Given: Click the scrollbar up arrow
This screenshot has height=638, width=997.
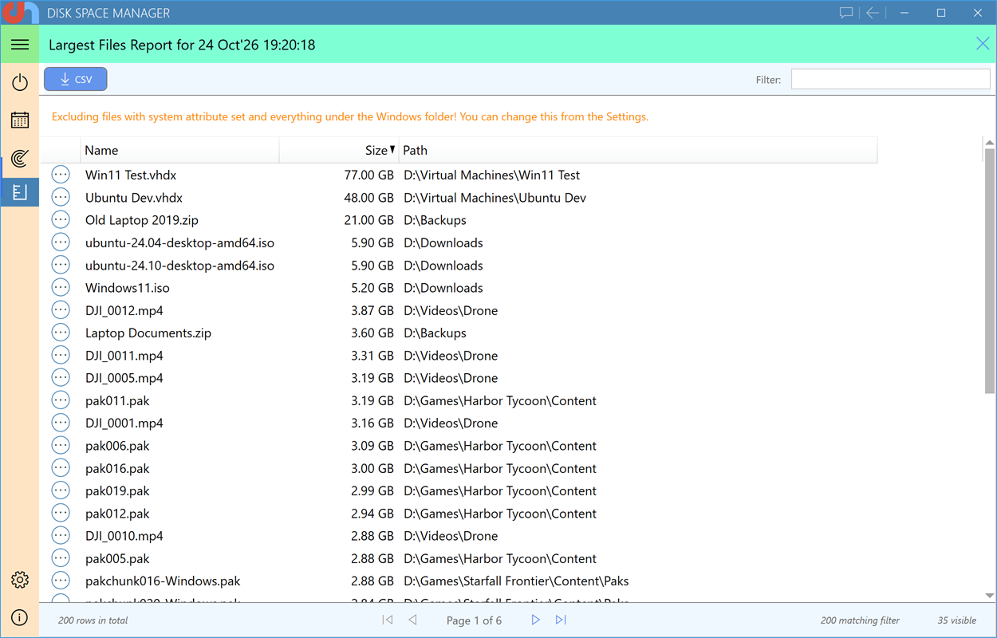Looking at the screenshot, I should [990, 144].
